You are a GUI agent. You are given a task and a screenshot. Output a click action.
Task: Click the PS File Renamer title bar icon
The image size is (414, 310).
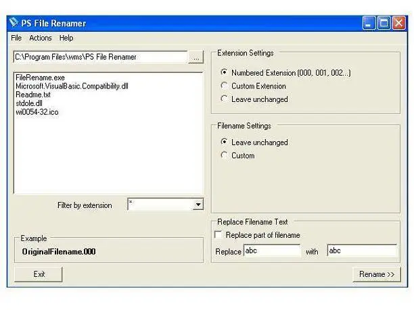(x=14, y=23)
